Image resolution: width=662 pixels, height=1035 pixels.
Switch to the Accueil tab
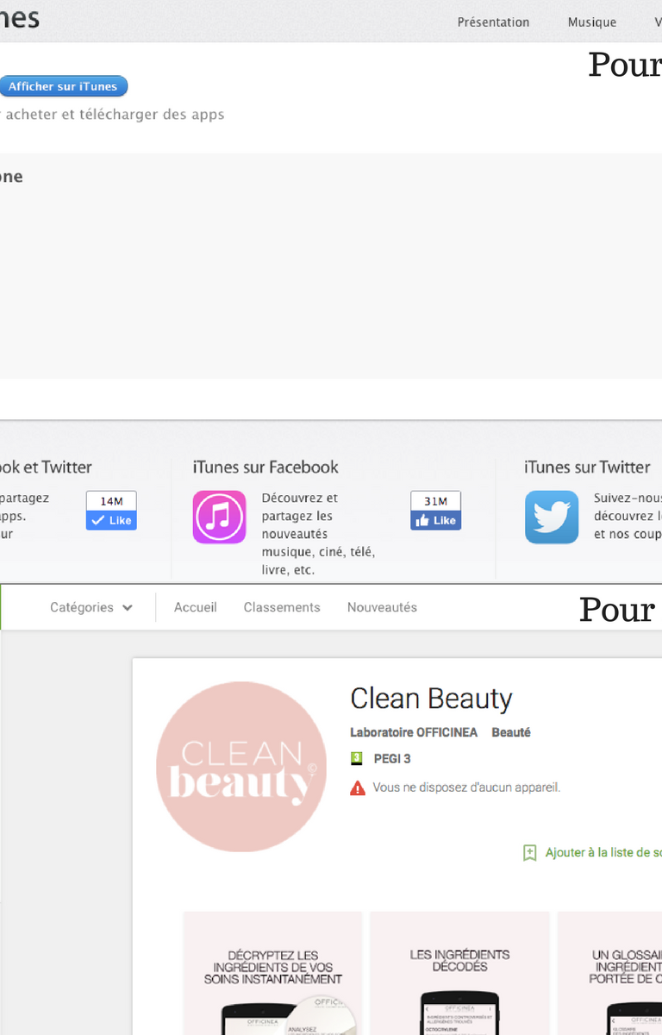click(196, 607)
